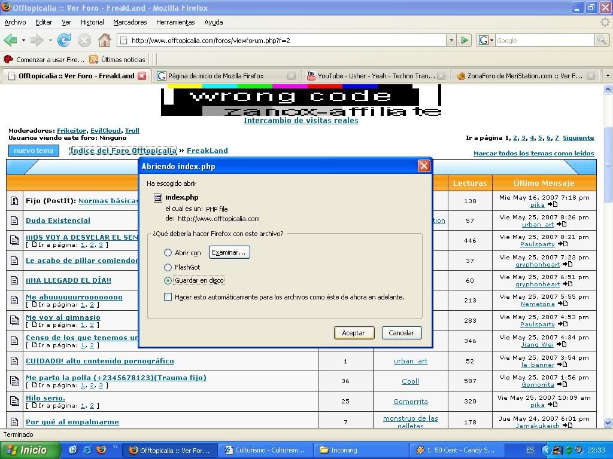Select the 'Abrir con' radio option
This screenshot has height=459, width=613.
[168, 253]
